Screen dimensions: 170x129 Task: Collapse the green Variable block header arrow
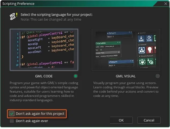pyautogui.click(x=118, y=43)
